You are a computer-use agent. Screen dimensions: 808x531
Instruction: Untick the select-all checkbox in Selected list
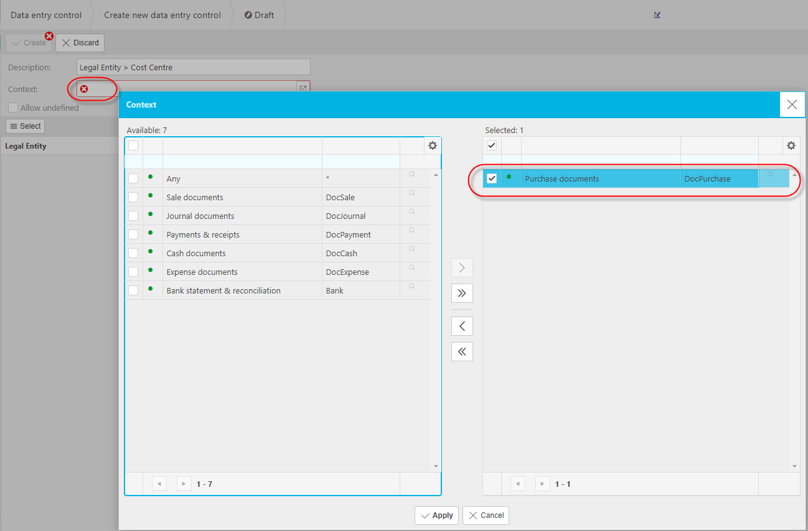click(x=492, y=145)
